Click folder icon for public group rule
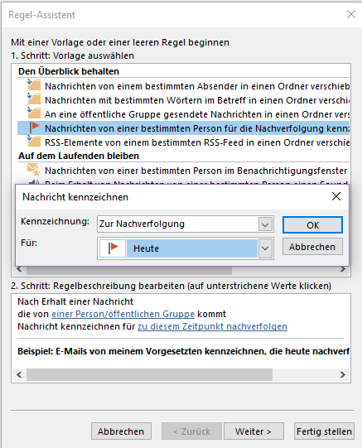 34,113
